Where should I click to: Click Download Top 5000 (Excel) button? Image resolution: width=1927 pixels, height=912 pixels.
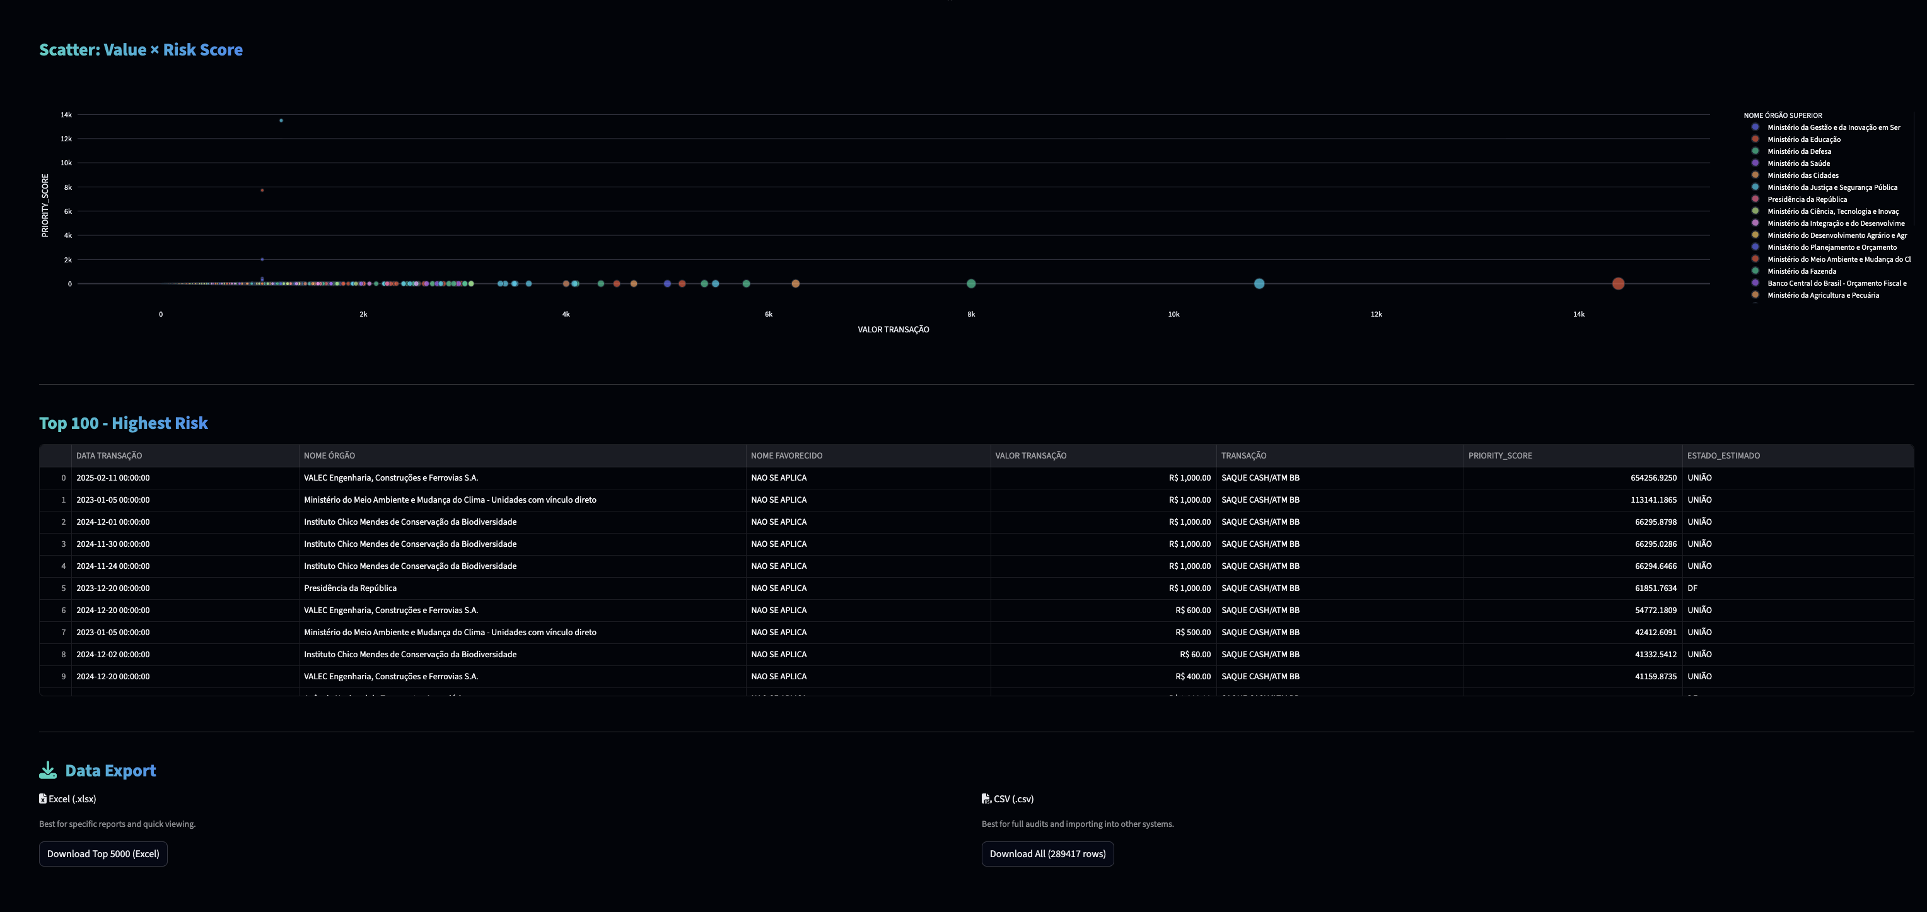pos(103,853)
